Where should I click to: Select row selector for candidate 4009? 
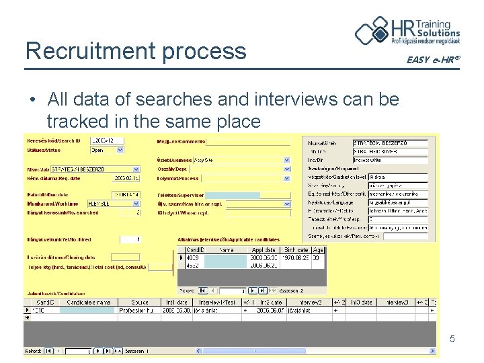point(182,257)
